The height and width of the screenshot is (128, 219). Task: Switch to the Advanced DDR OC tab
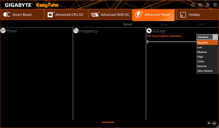coord(110,15)
